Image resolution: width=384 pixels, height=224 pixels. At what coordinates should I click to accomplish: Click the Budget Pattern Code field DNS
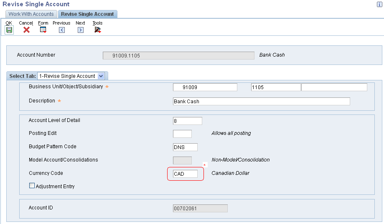(x=185, y=147)
